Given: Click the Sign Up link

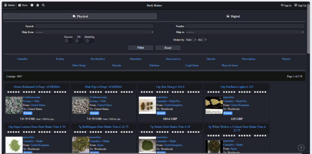Looking at the screenshot, I should 301,6.
